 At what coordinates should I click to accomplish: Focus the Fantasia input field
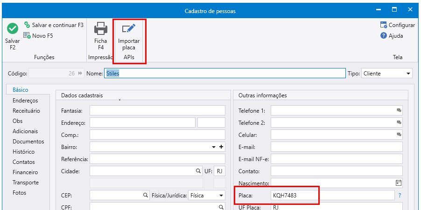(157, 110)
